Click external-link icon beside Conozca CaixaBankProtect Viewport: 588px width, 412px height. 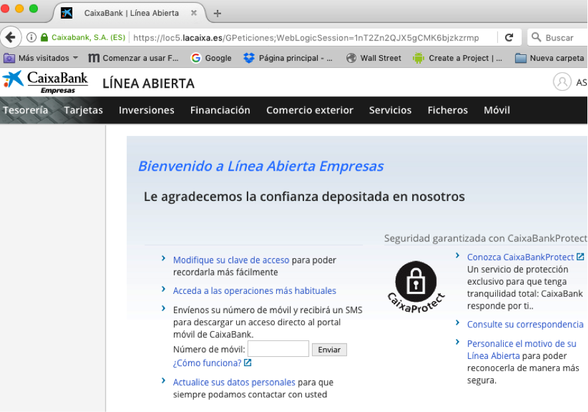tap(580, 257)
